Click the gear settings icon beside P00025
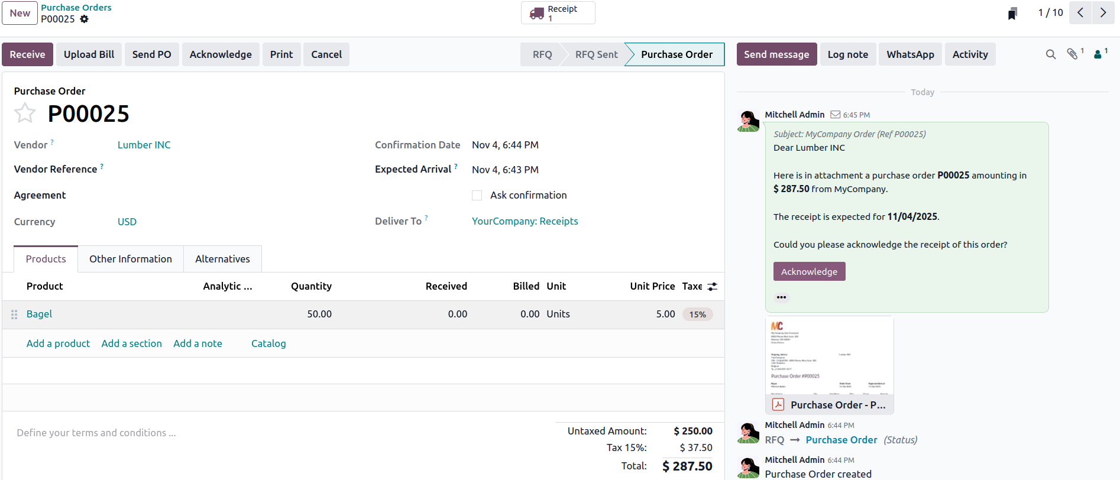Image resolution: width=1120 pixels, height=480 pixels. (x=85, y=19)
